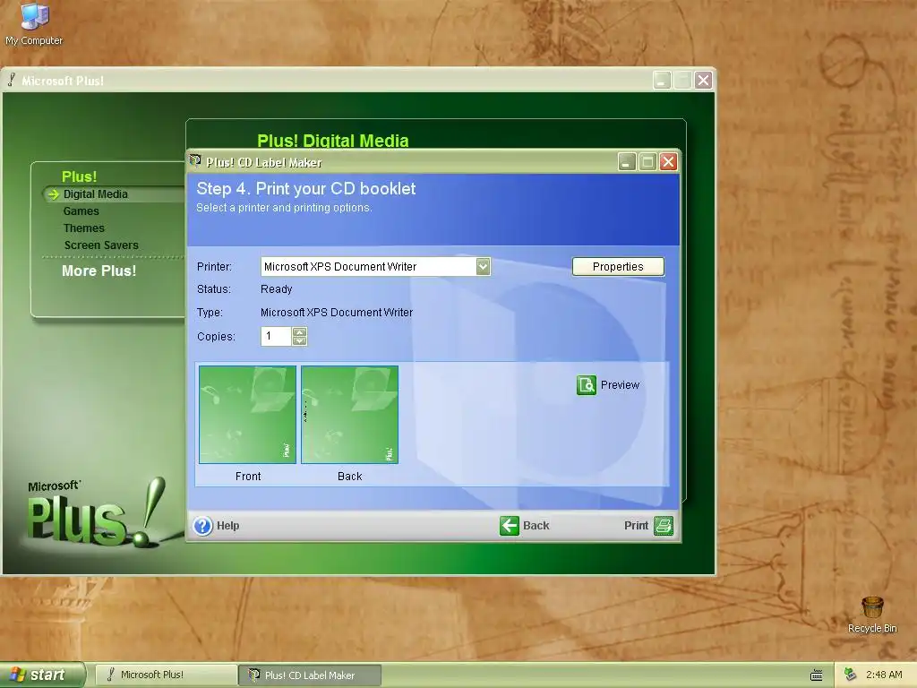
Task: Click the blue Help question mark icon
Action: 203,526
